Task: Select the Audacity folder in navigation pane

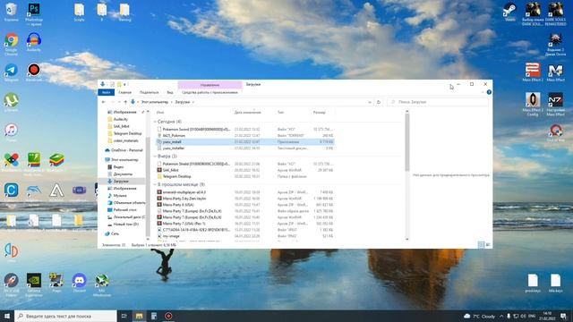Action: (120, 119)
